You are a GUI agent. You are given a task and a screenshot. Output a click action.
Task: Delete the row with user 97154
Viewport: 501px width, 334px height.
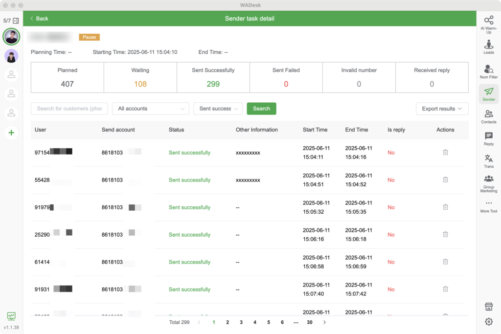point(445,152)
